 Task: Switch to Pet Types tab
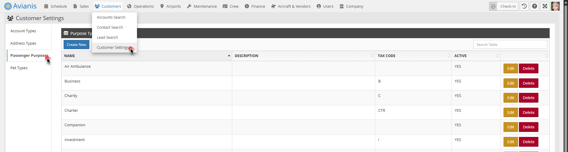coord(19,68)
